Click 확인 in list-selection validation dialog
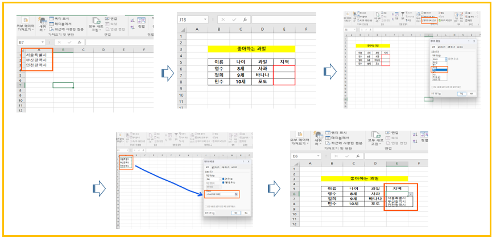The height and width of the screenshot is (238, 492). coord(461,94)
